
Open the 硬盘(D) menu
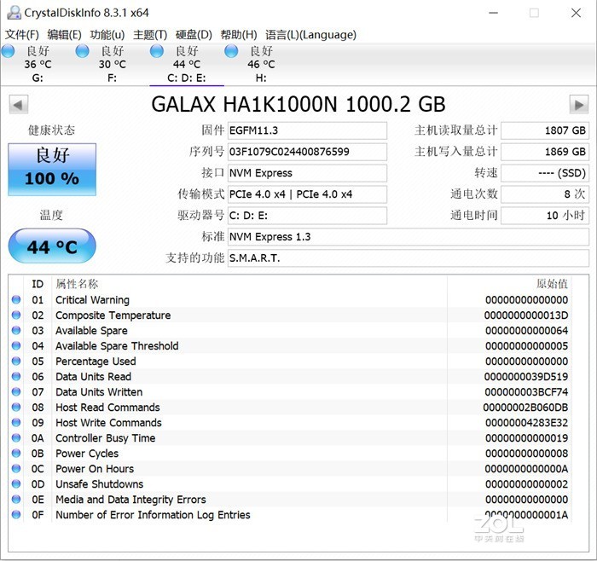click(194, 35)
